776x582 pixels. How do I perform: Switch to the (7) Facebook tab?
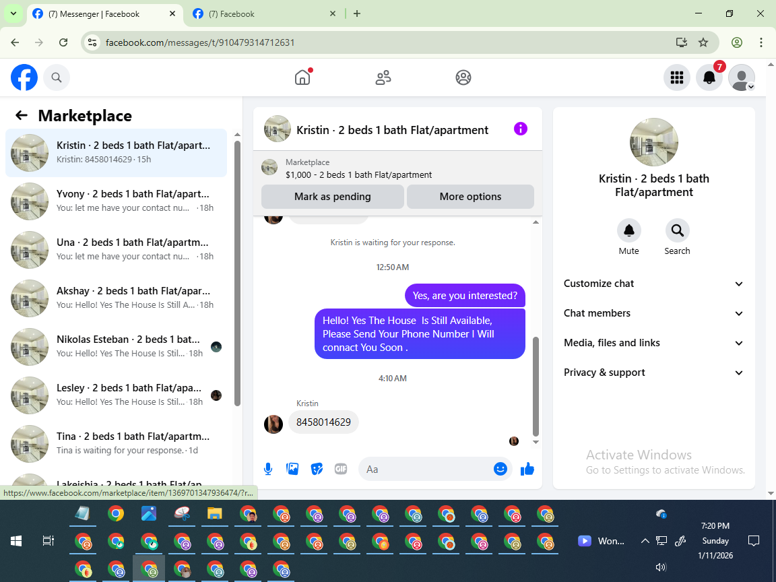265,14
